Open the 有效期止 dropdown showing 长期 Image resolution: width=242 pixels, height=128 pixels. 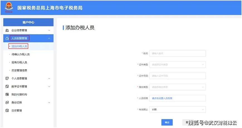click(x=177, y=110)
